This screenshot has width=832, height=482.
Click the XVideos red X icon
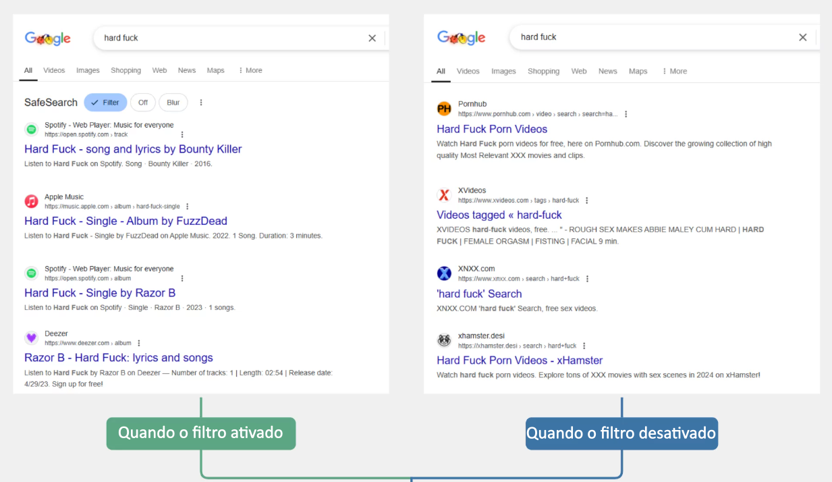(x=444, y=194)
